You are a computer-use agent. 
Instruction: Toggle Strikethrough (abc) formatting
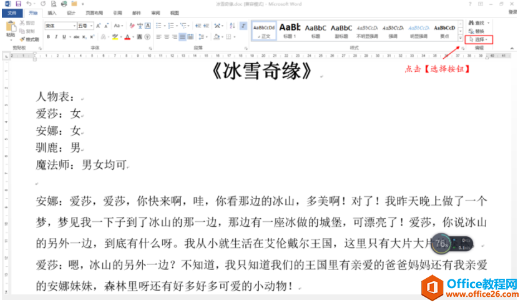tap(76, 37)
